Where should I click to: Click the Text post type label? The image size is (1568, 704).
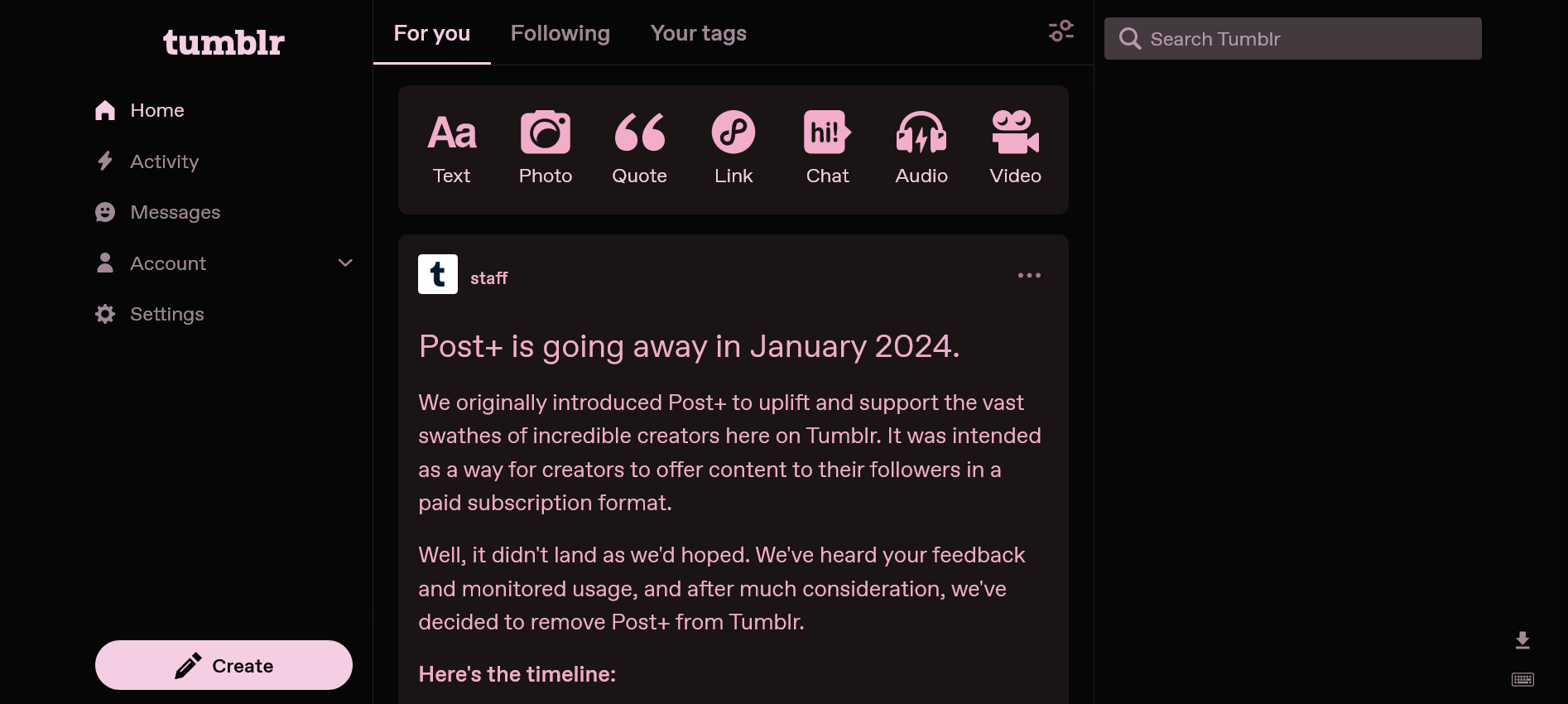pyautogui.click(x=452, y=176)
